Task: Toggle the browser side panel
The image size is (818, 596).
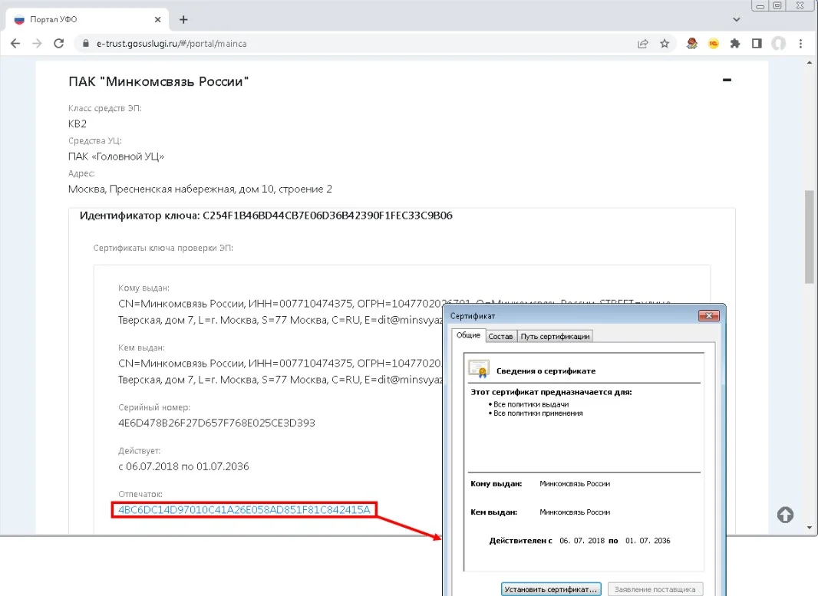Action: point(757,43)
